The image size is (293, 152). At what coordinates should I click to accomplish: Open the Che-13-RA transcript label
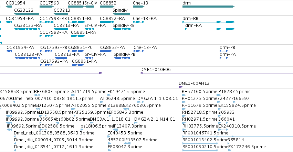pos(145,19)
